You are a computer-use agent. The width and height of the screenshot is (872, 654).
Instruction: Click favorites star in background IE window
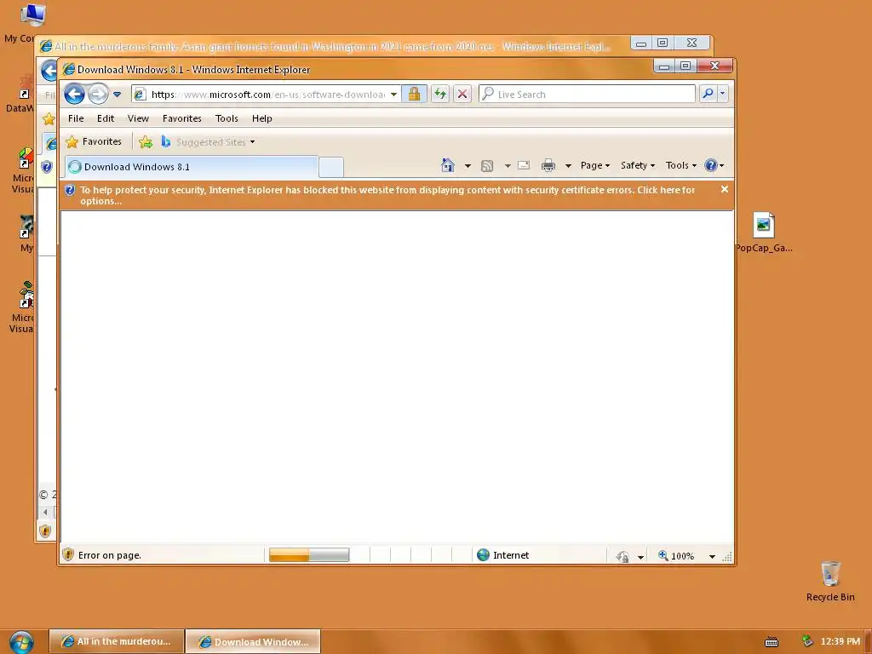[x=49, y=118]
